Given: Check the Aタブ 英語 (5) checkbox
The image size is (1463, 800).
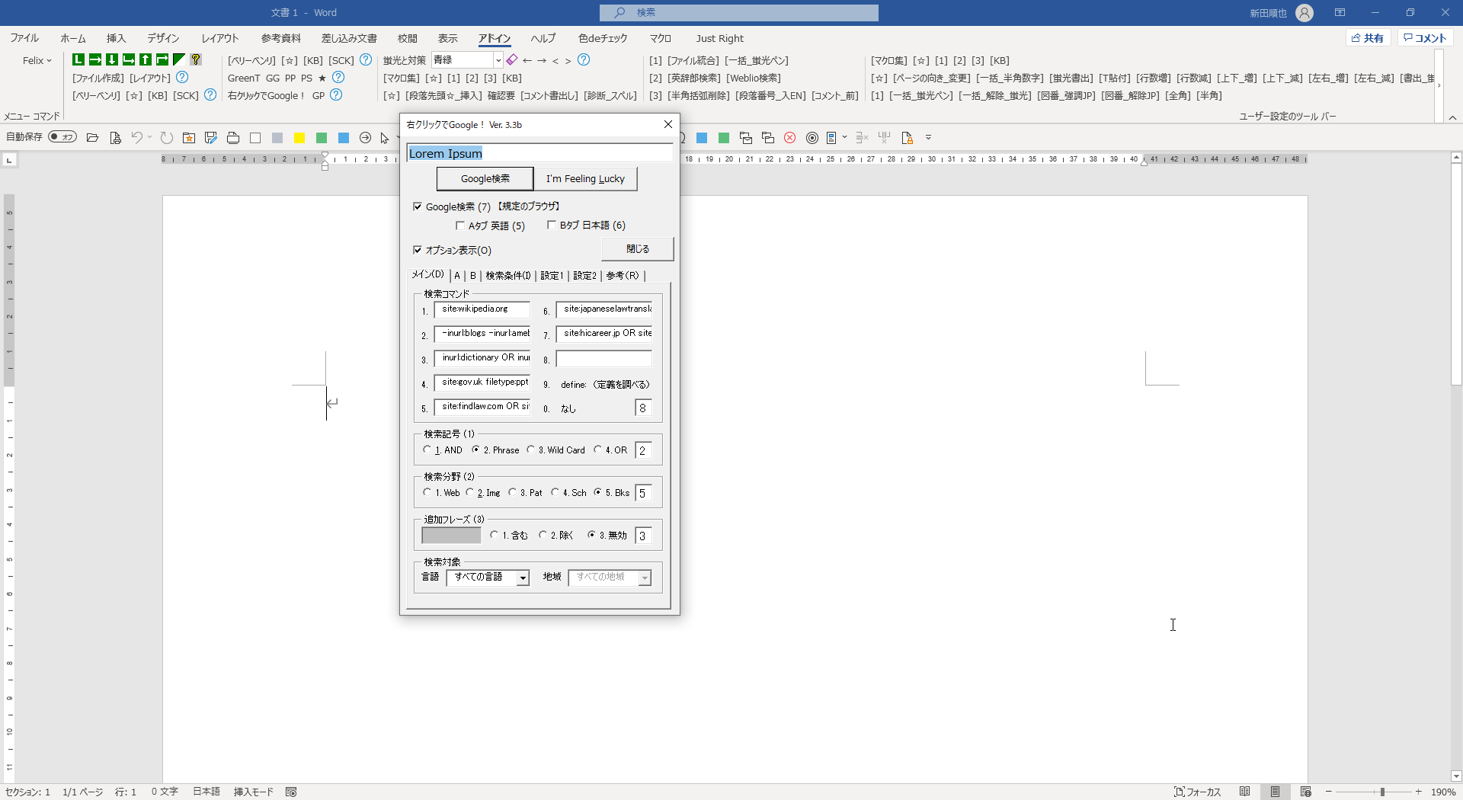Looking at the screenshot, I should pos(459,226).
